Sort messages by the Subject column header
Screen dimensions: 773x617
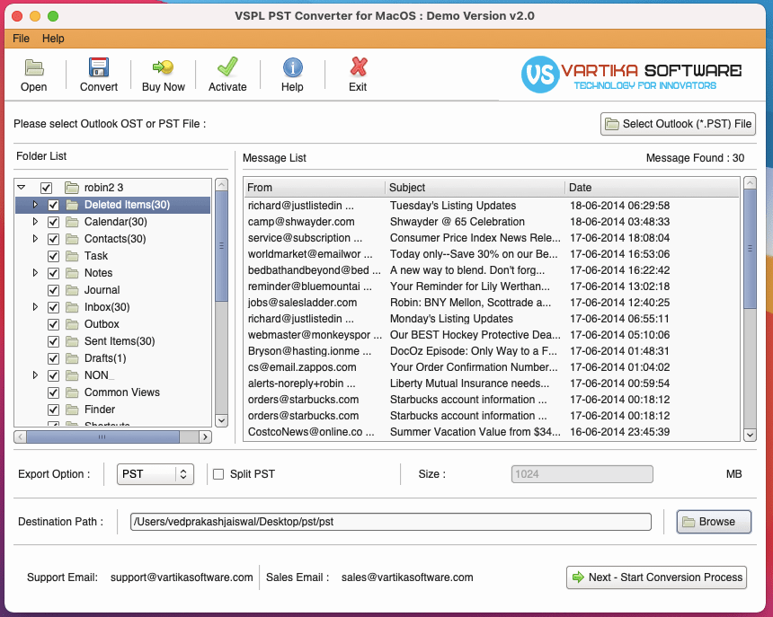pyautogui.click(x=475, y=188)
